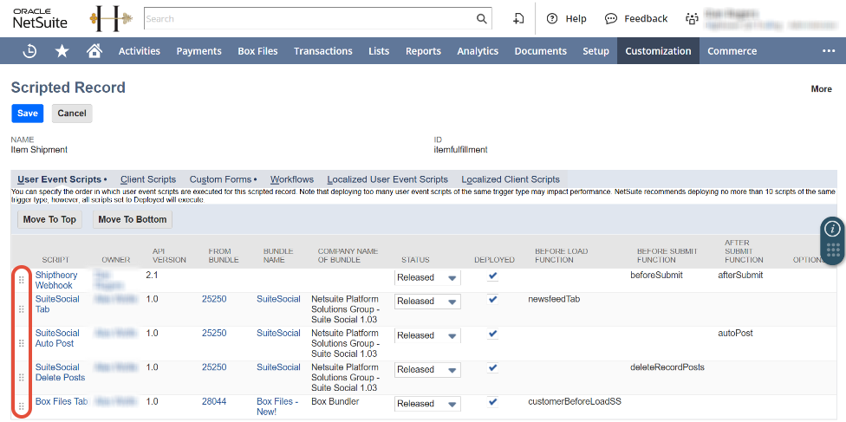Uncheck Deployed for SuiteSocial Delete Posts
Viewport: 846px width, 422px height.
(x=492, y=367)
